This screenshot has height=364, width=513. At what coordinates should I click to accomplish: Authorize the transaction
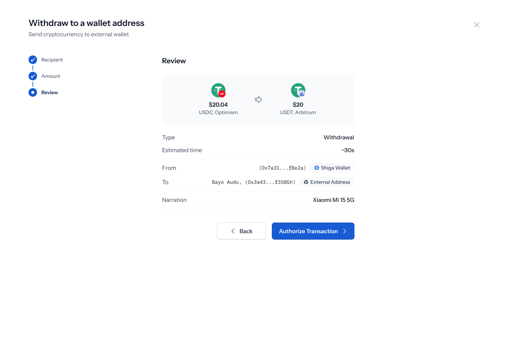(313, 231)
